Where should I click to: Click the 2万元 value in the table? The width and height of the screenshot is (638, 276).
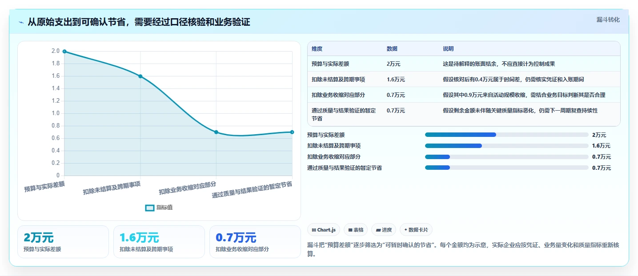point(393,64)
